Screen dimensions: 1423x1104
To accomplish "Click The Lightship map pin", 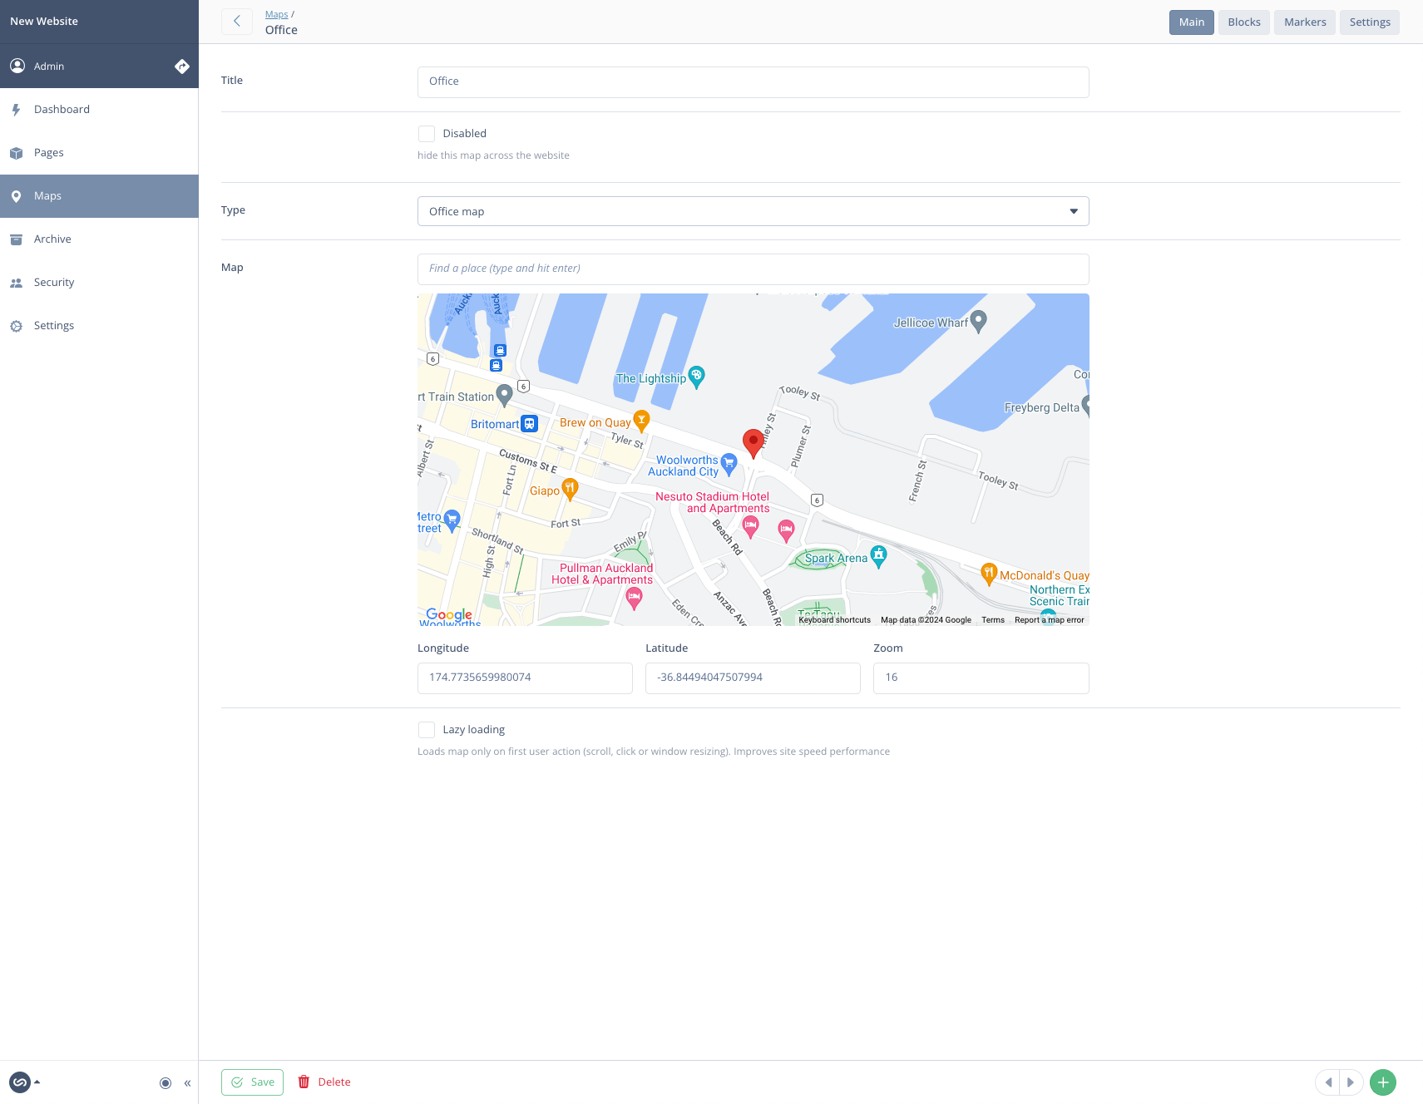I will click(x=697, y=377).
